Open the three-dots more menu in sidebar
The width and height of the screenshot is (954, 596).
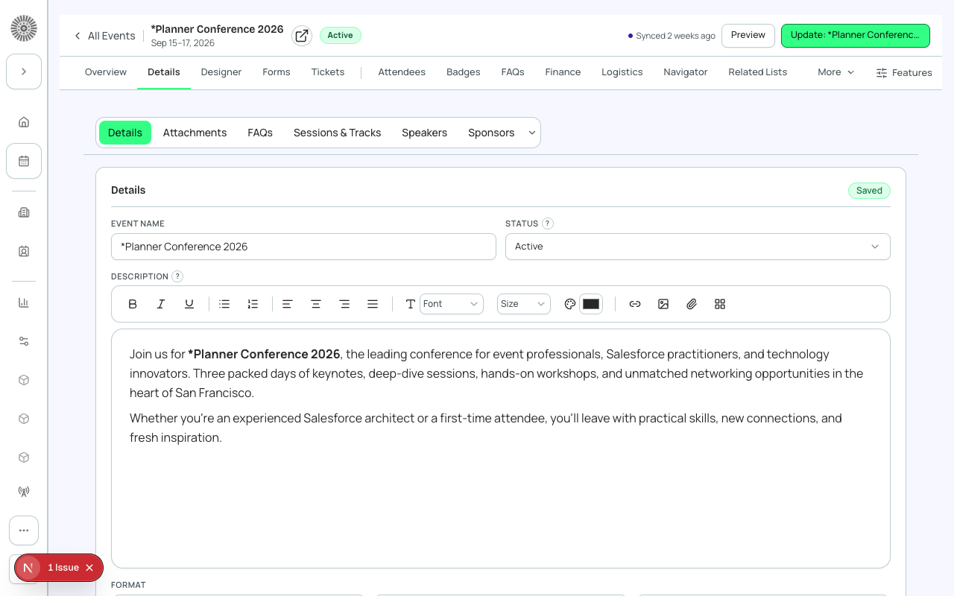[24, 530]
